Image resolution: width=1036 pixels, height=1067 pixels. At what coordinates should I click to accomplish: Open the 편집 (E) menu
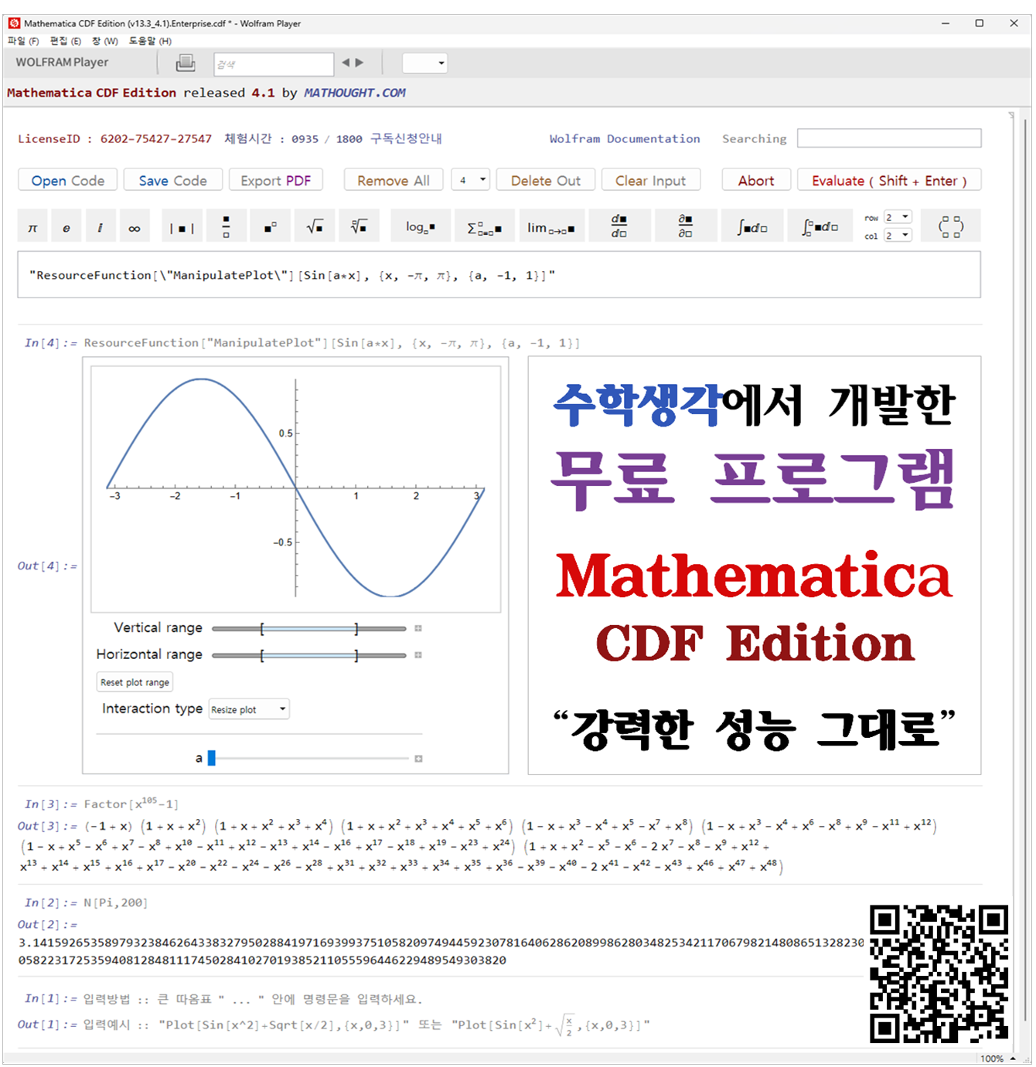65,41
